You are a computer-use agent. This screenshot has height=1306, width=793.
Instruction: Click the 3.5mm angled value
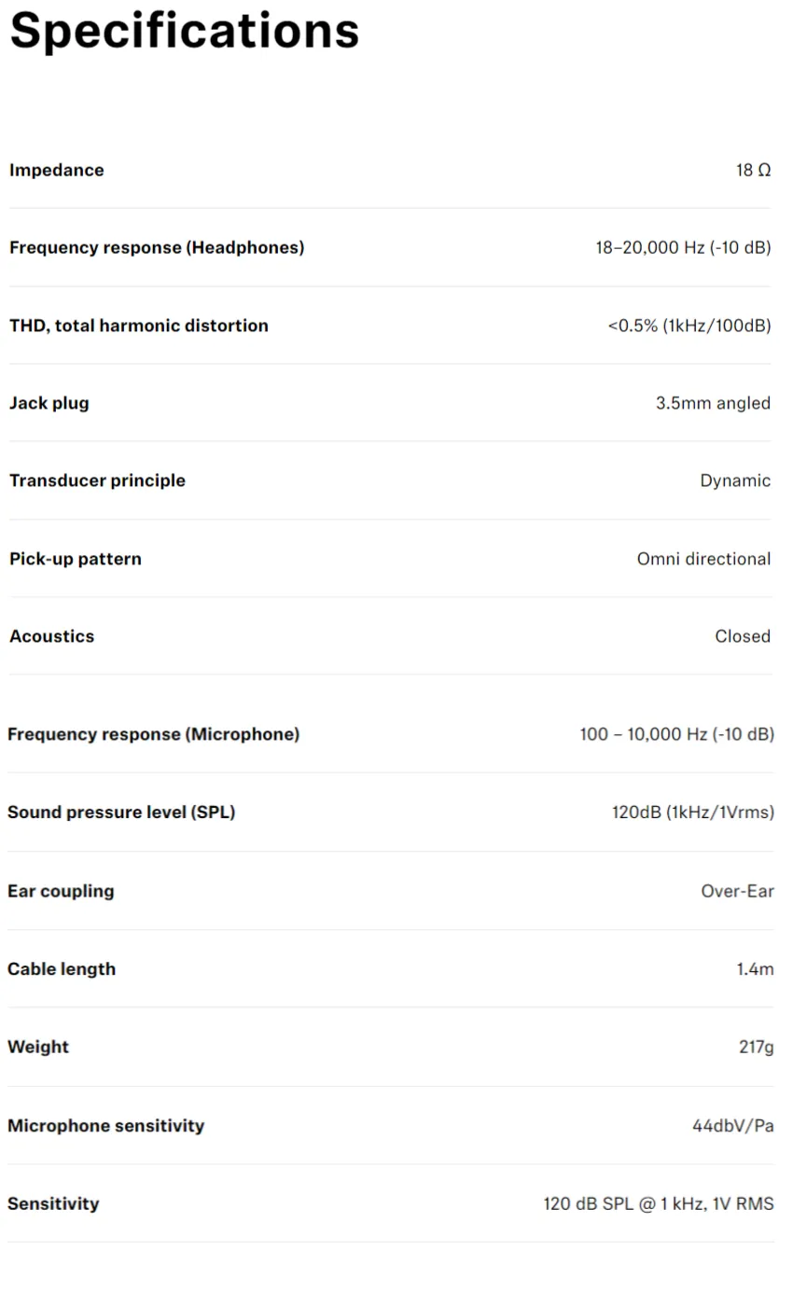click(x=714, y=403)
